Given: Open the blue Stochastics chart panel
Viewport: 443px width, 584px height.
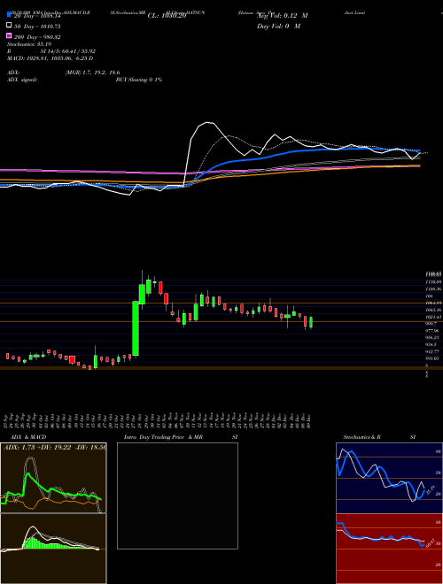Looking at the screenshot, I should [x=389, y=478].
